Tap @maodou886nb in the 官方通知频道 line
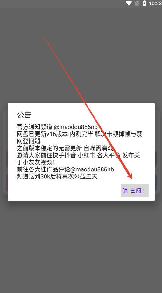 pos(76,127)
